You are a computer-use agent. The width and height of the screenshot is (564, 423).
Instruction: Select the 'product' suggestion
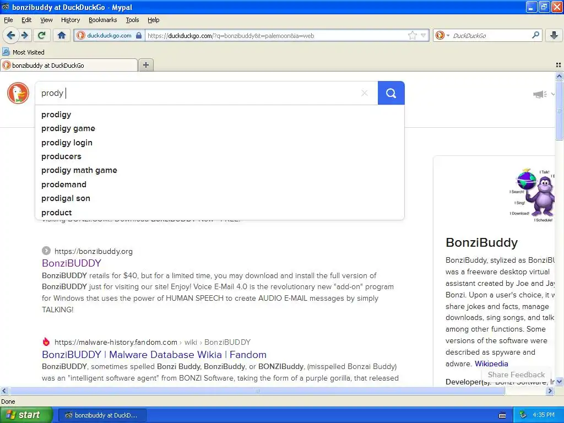219,212
